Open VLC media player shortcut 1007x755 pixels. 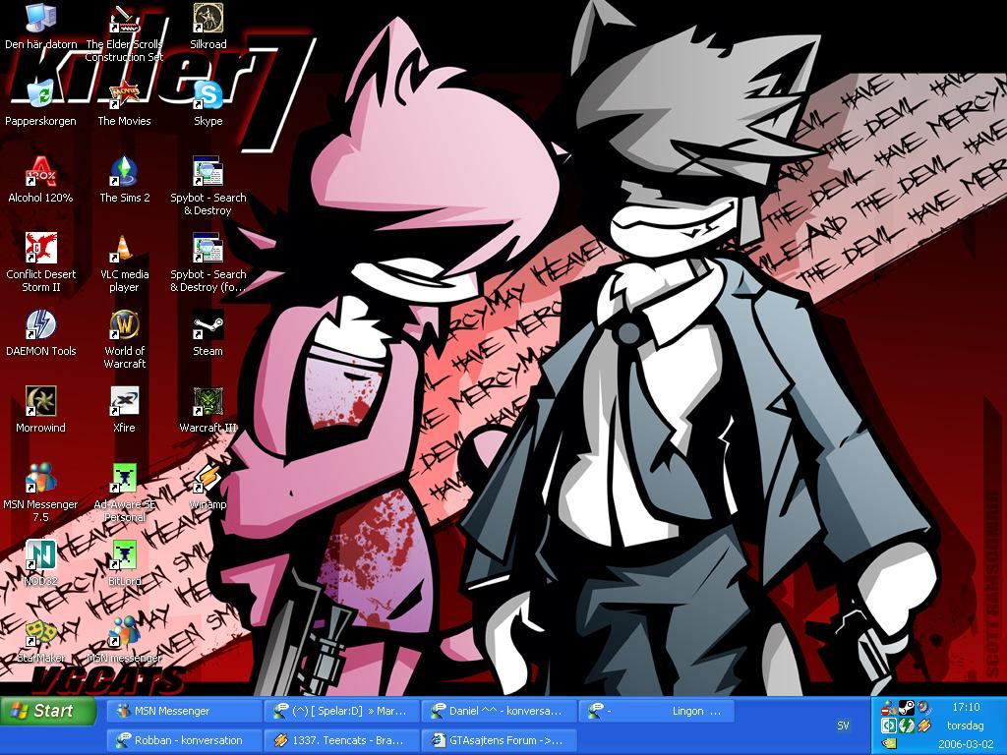click(124, 262)
